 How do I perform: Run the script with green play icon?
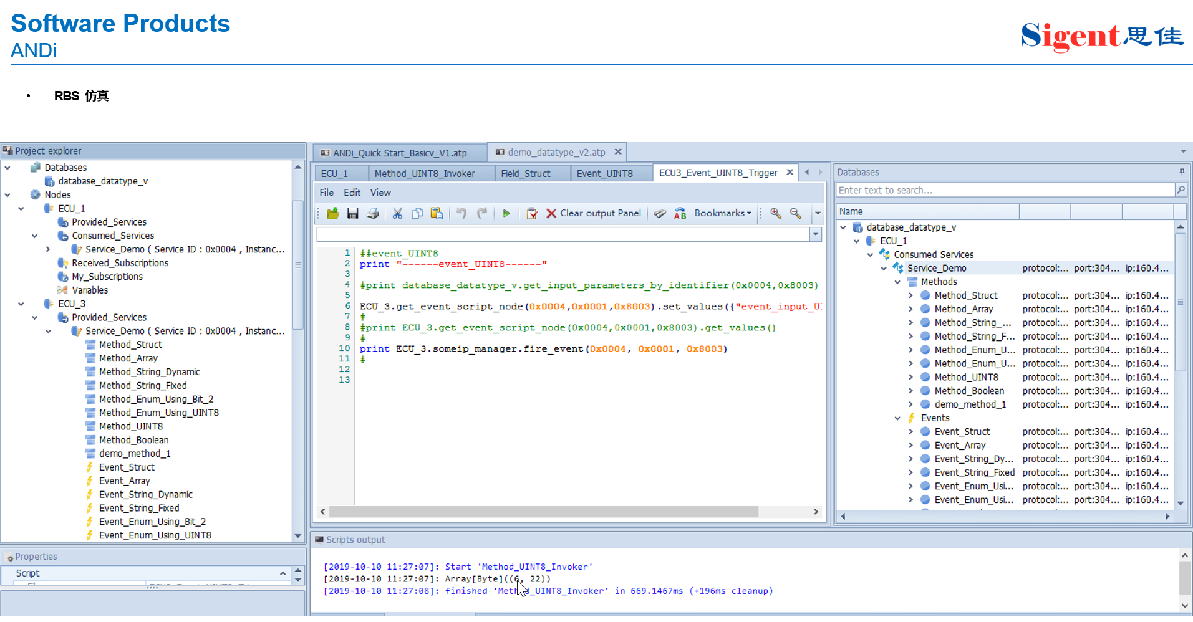coord(506,213)
